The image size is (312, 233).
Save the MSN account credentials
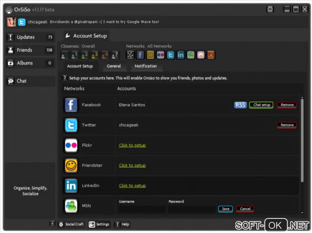225,209
